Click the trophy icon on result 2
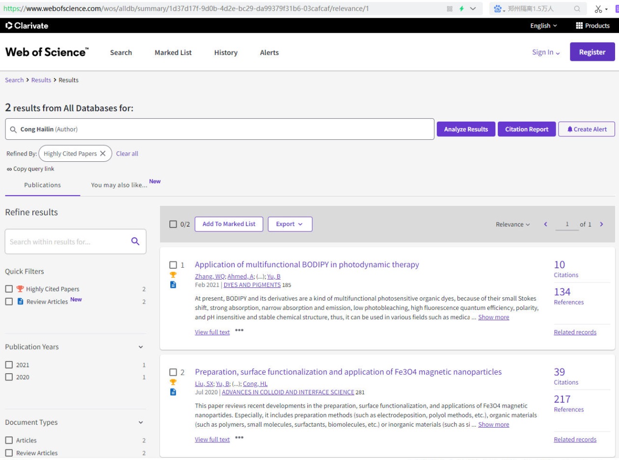This screenshot has height=460, width=619. point(172,383)
